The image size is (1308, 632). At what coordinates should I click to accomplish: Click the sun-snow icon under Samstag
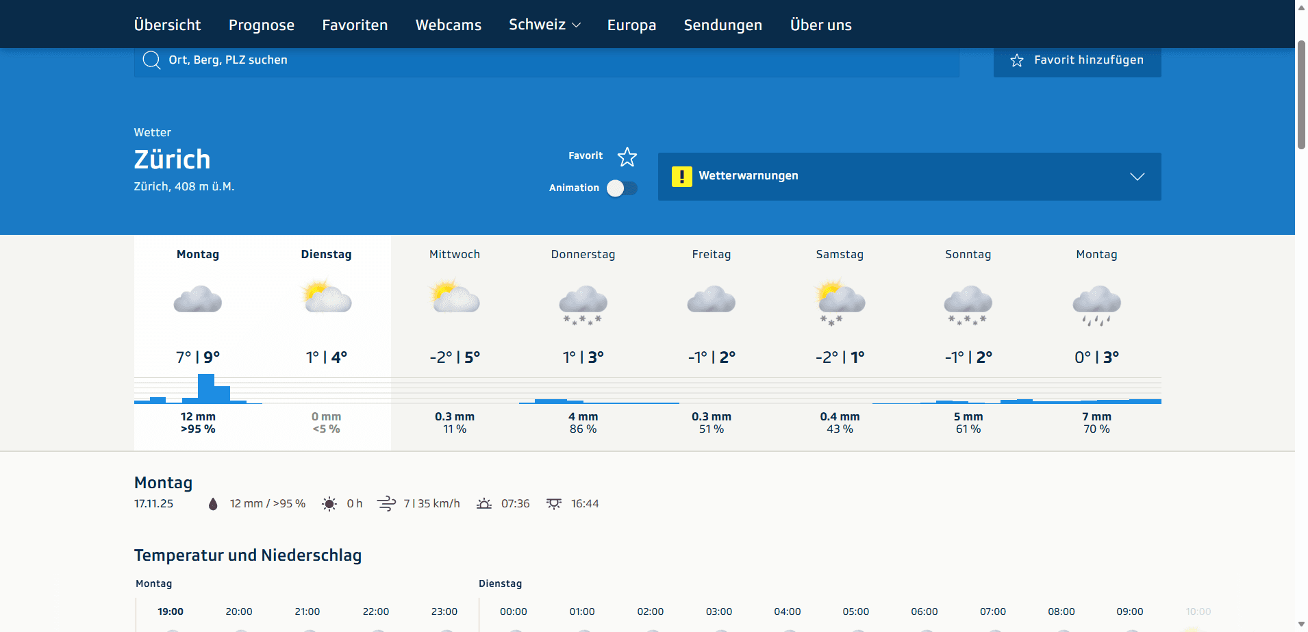840,303
